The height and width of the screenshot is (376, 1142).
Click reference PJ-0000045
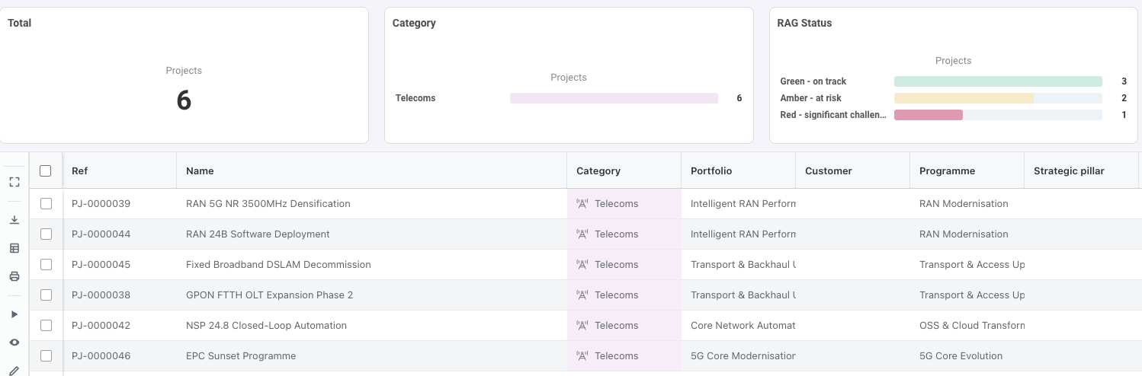101,265
